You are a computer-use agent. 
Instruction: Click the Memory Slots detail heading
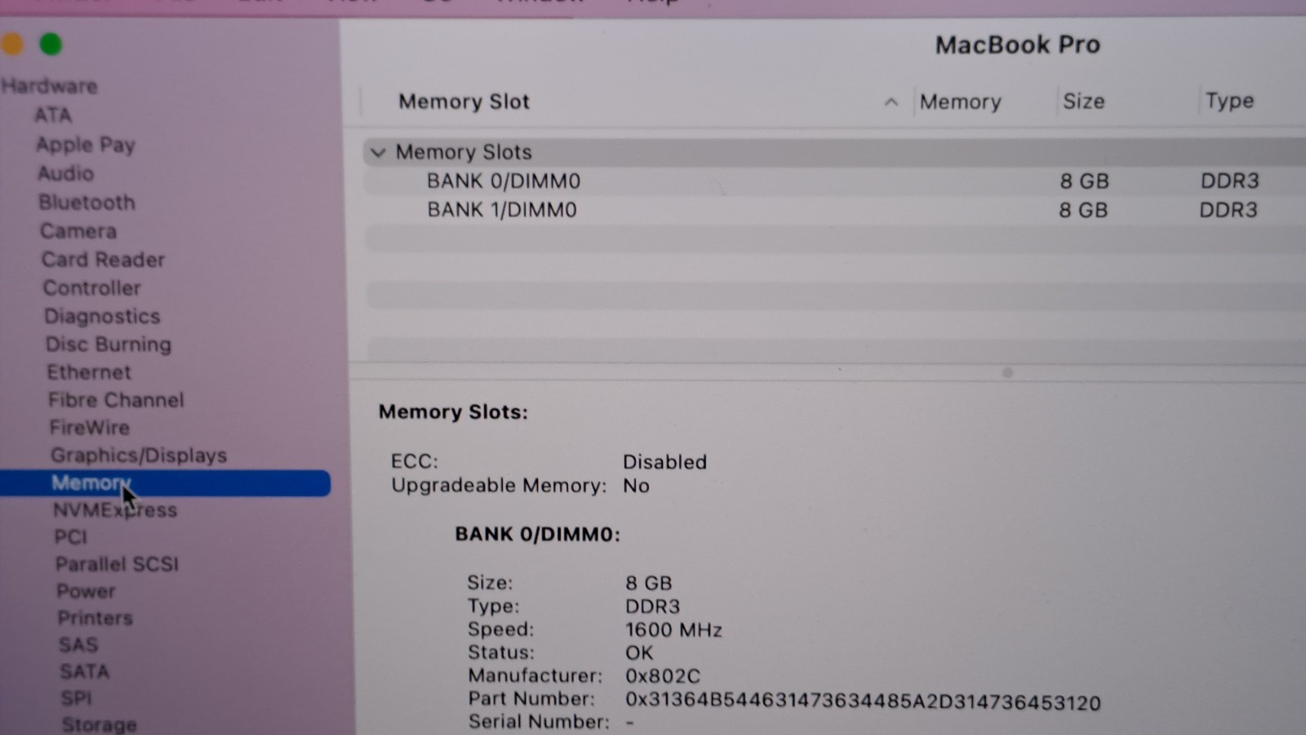pos(453,412)
